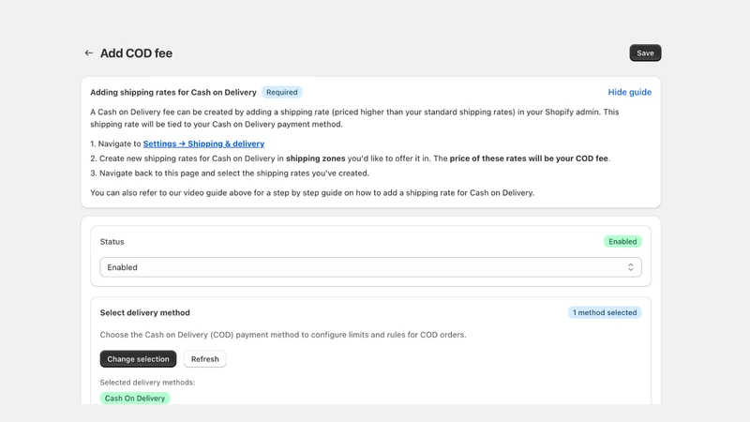
Task: Click the Required badge next to heading
Action: pyautogui.click(x=282, y=92)
